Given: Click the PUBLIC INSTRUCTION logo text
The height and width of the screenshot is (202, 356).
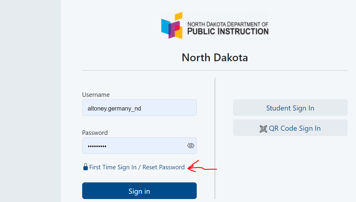Looking at the screenshot, I should coord(228,31).
